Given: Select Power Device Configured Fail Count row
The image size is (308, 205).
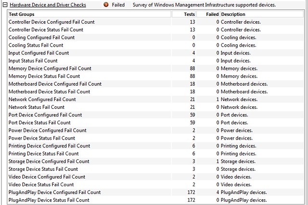Looking at the screenshot, I should tap(156, 130).
